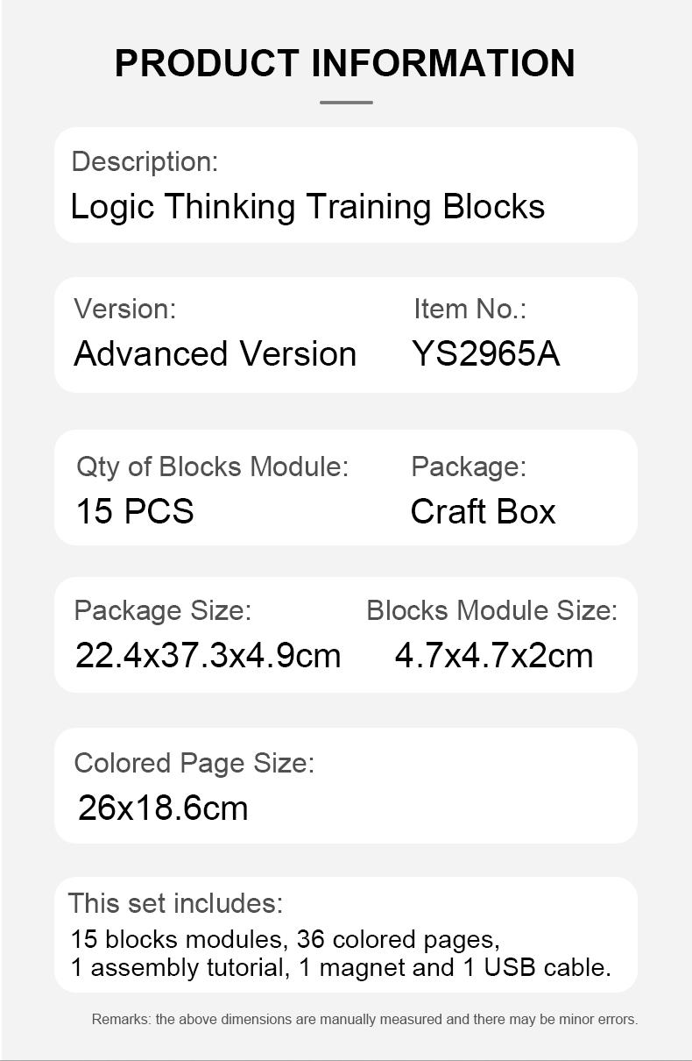This screenshot has width=692, height=1061.
Task: Select the 22.4x37.3x4.9cm package dimensions
Action: pos(208,656)
